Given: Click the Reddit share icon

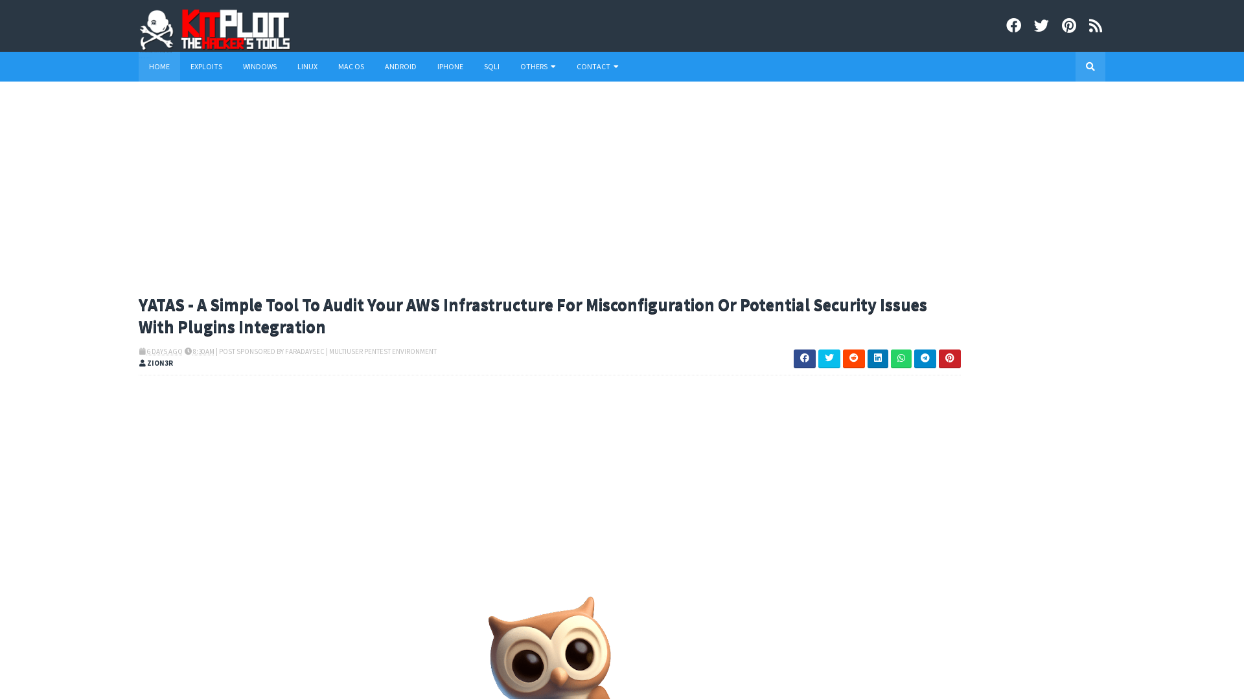Looking at the screenshot, I should tap(853, 359).
